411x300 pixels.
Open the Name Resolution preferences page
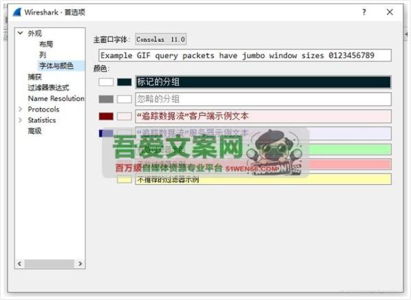click(56, 99)
